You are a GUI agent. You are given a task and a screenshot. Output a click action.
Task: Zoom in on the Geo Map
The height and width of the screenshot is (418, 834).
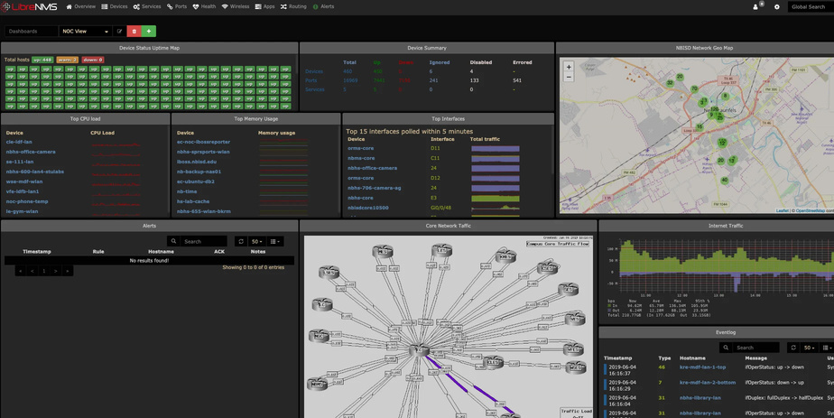[569, 67]
